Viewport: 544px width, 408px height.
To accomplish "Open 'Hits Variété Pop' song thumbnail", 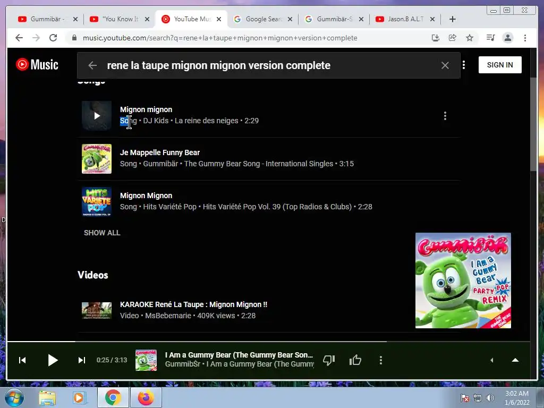I will [97, 202].
